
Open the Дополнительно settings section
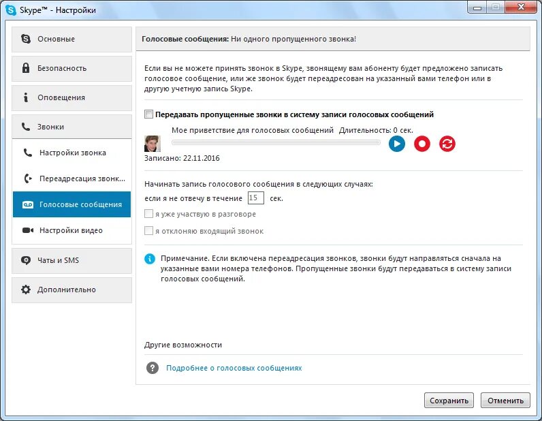[x=72, y=290]
